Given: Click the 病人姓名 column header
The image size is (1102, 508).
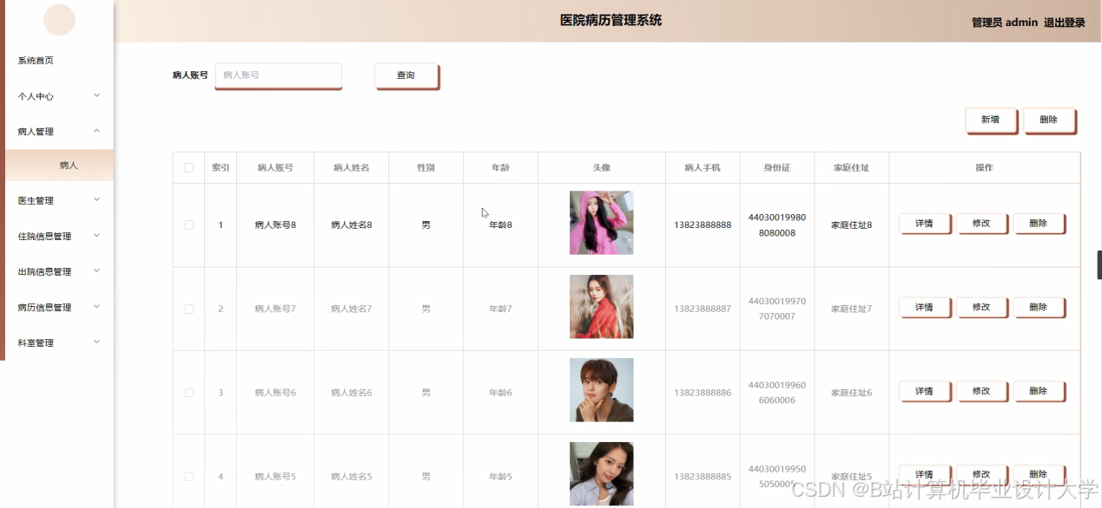Looking at the screenshot, I should pyautogui.click(x=351, y=167).
